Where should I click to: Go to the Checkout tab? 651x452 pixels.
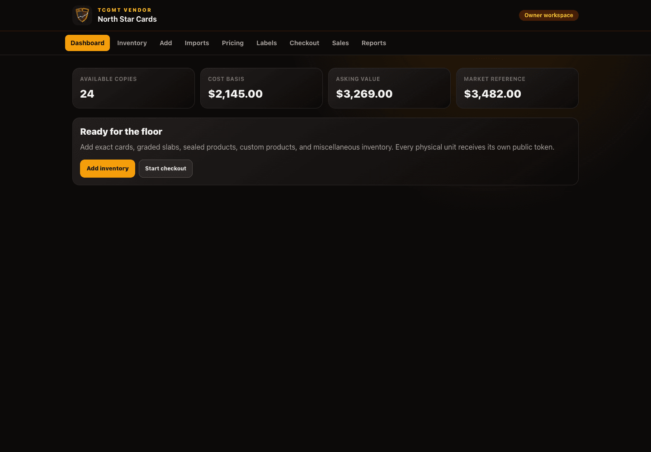click(304, 43)
